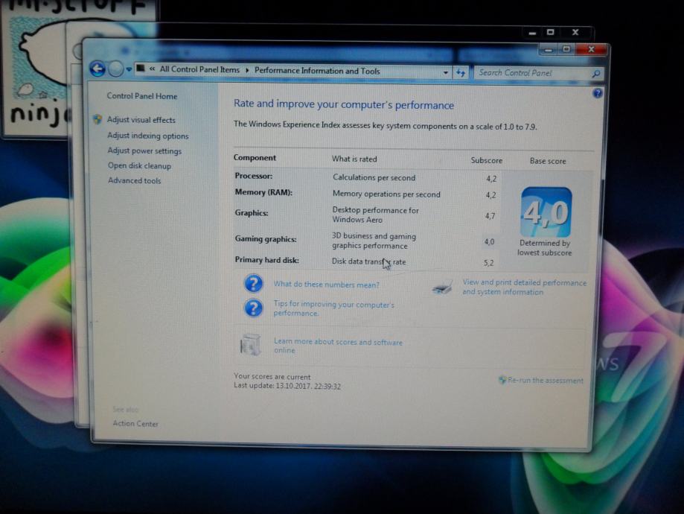
Task: Open help via blue question mark icon
Action: coord(597,93)
